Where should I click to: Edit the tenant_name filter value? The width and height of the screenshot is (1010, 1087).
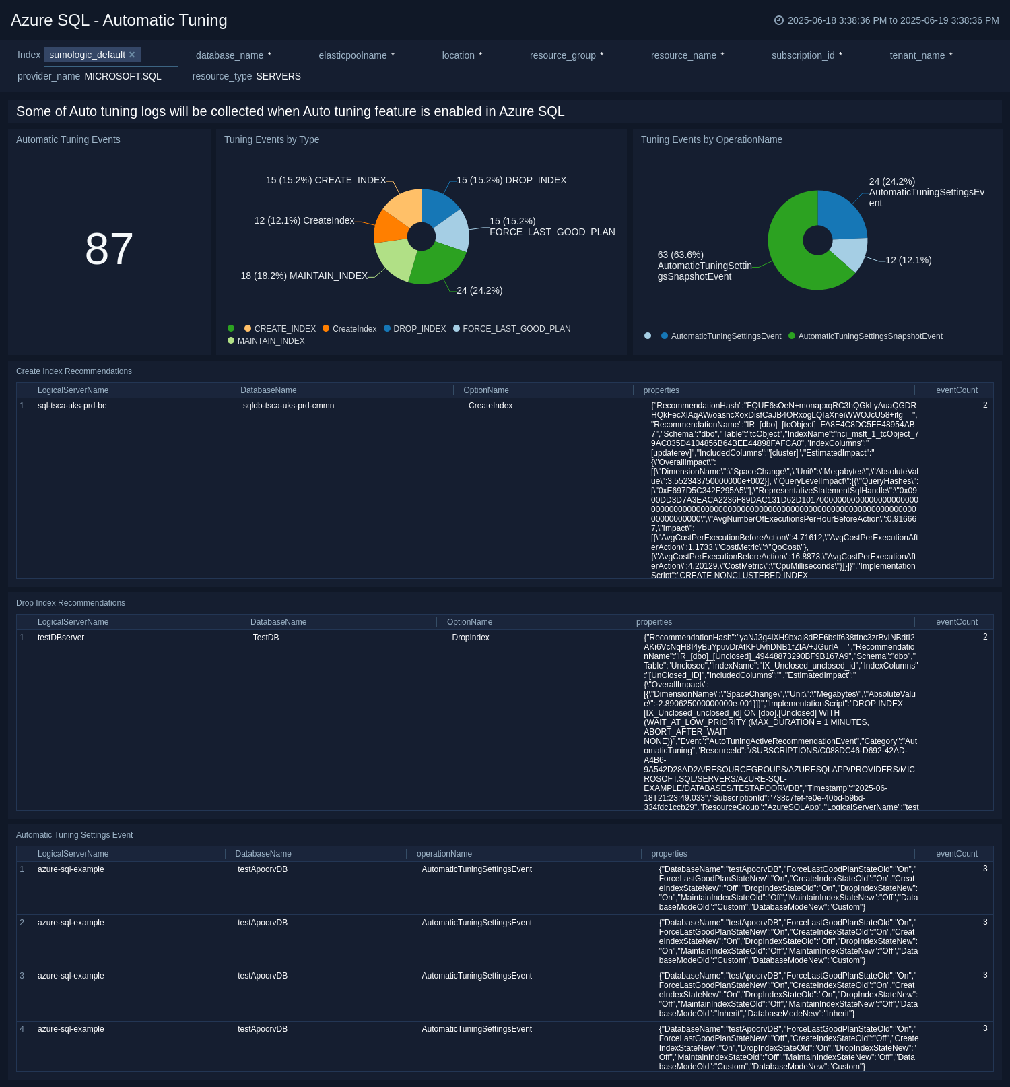965,55
